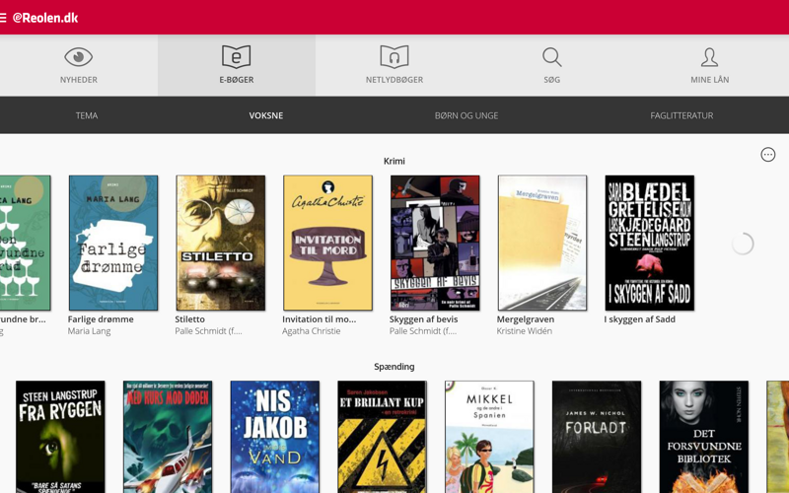This screenshot has width=789, height=493.
Task: Click the Krimi section heading
Action: point(394,161)
